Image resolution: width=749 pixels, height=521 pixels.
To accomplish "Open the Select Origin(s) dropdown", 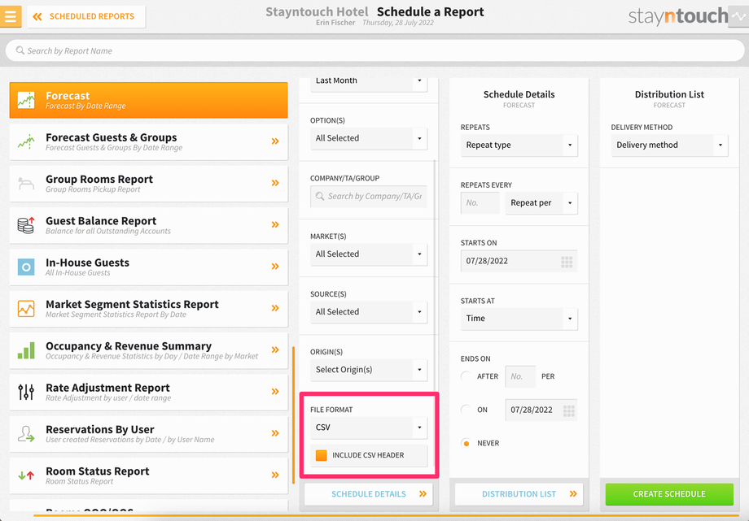I will point(369,370).
